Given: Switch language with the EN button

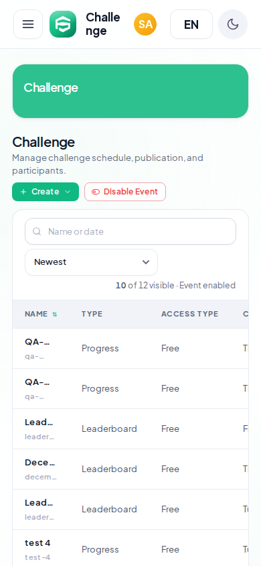Looking at the screenshot, I should click(x=191, y=24).
